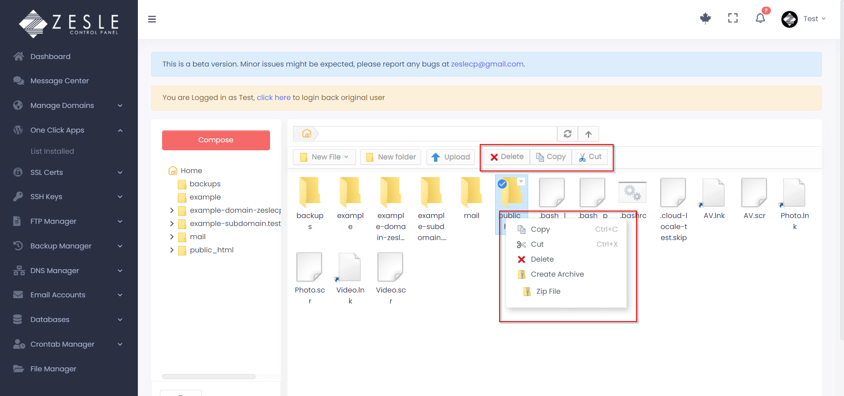Enter fullscreen mode via the expand icon
The height and width of the screenshot is (396, 844).
[733, 18]
